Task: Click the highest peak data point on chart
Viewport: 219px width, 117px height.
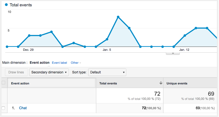Action: point(118,17)
